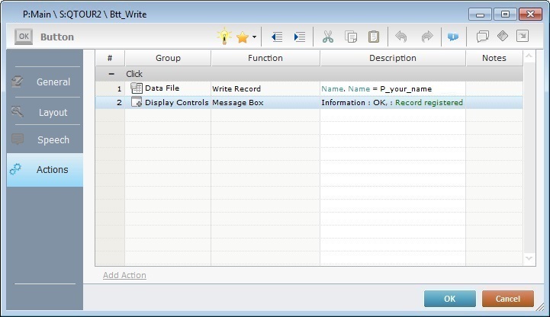Click the copy icon in toolbar

point(351,37)
